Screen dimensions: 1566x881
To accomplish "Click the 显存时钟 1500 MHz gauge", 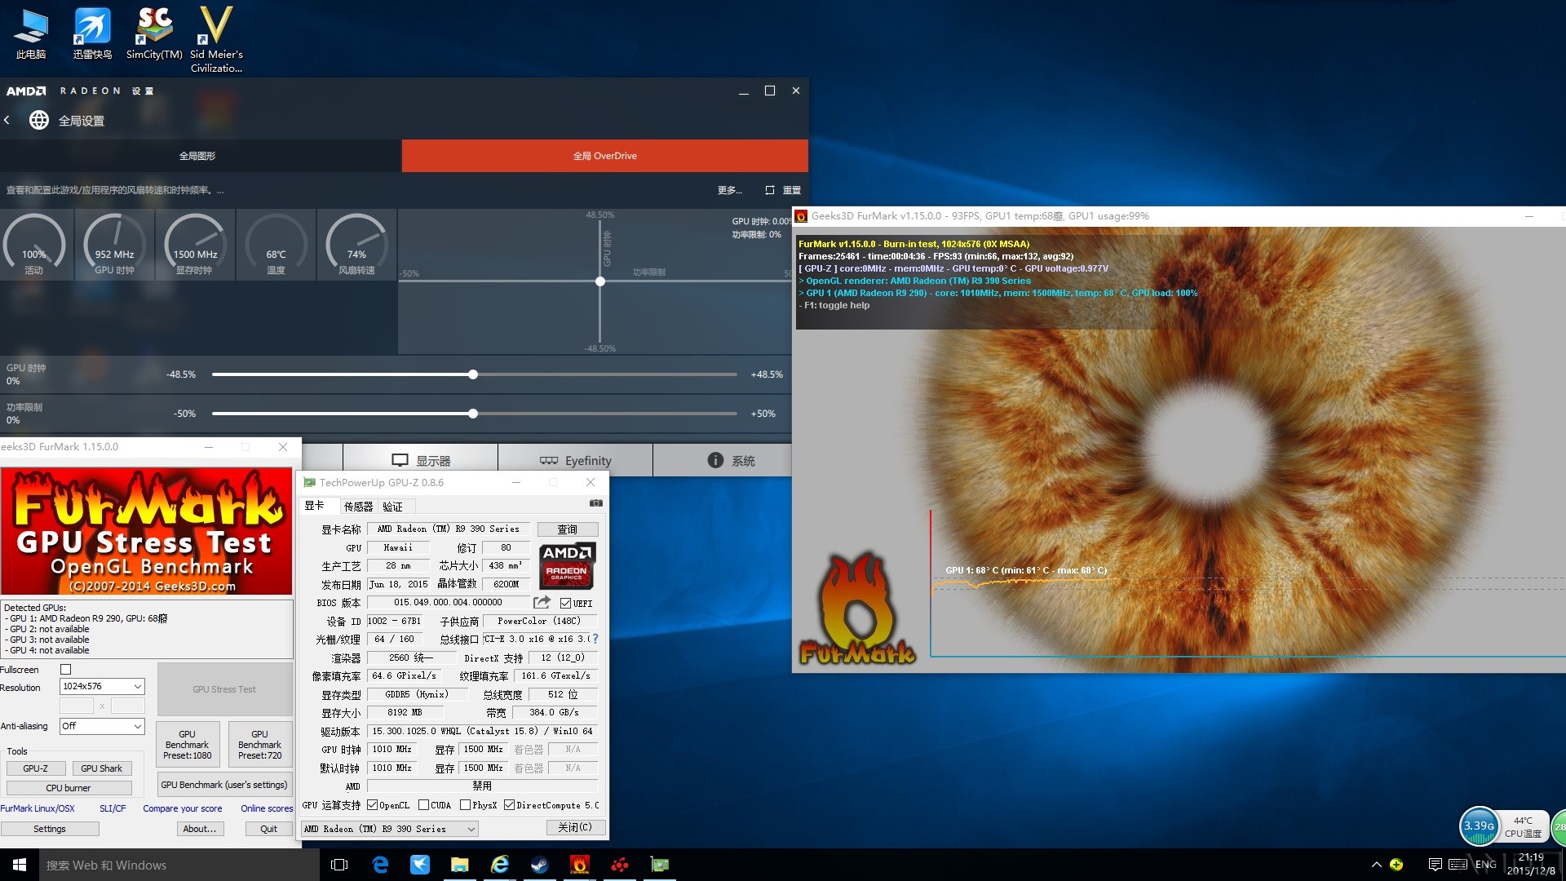I will [195, 245].
